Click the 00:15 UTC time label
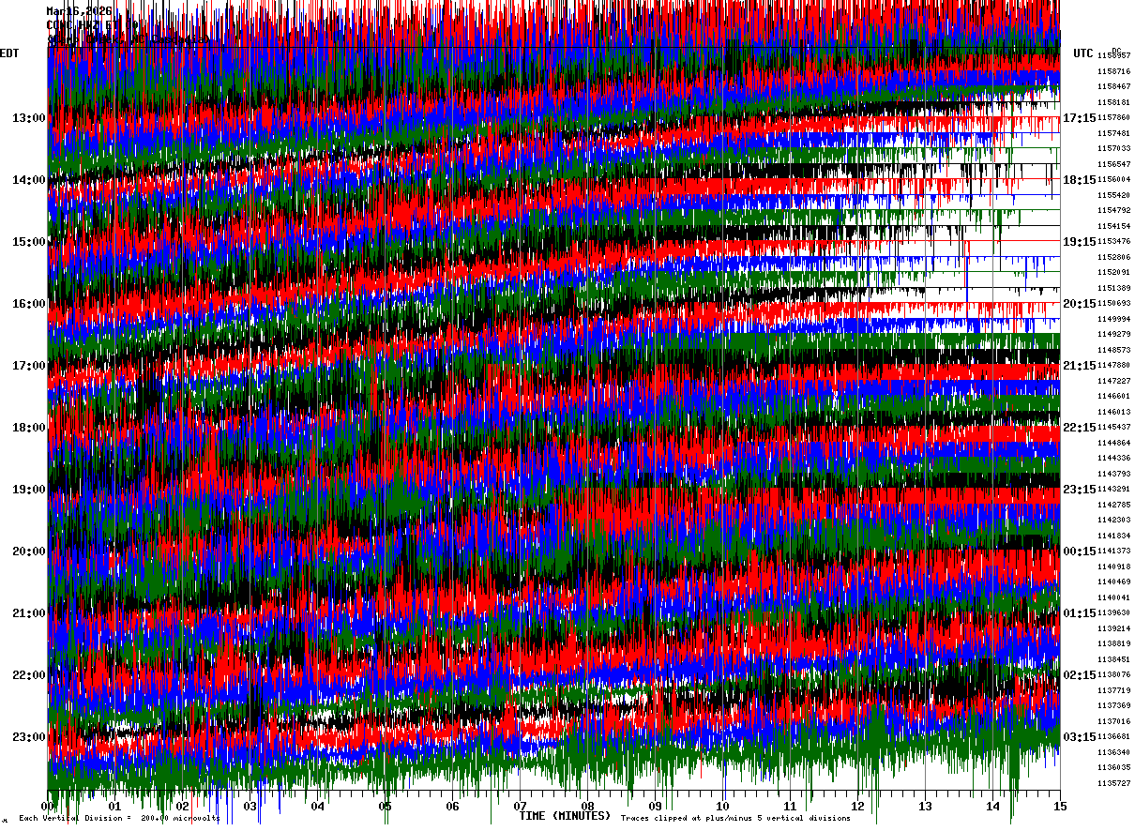This screenshot has height=831, width=1135. [1080, 551]
